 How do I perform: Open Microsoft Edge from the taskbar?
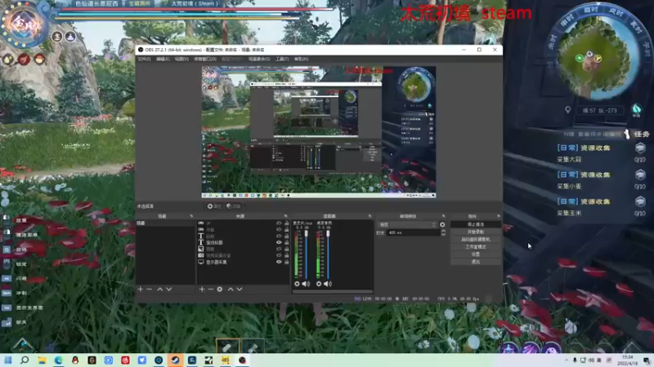click(58, 360)
